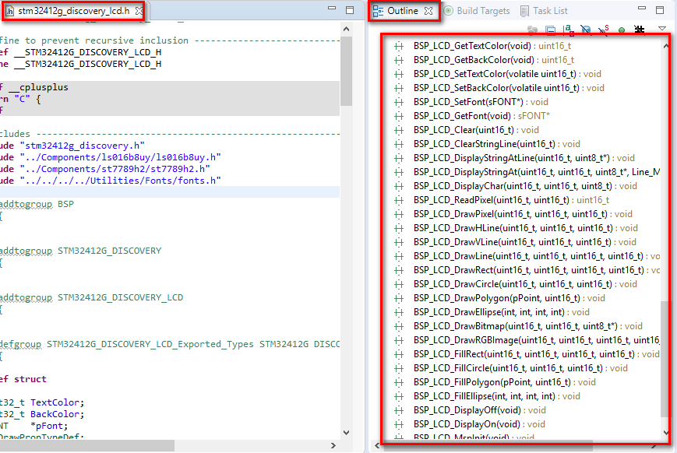Click the function icon beside BSP_LCD_DisplayChar
677x453 pixels.
(399, 186)
